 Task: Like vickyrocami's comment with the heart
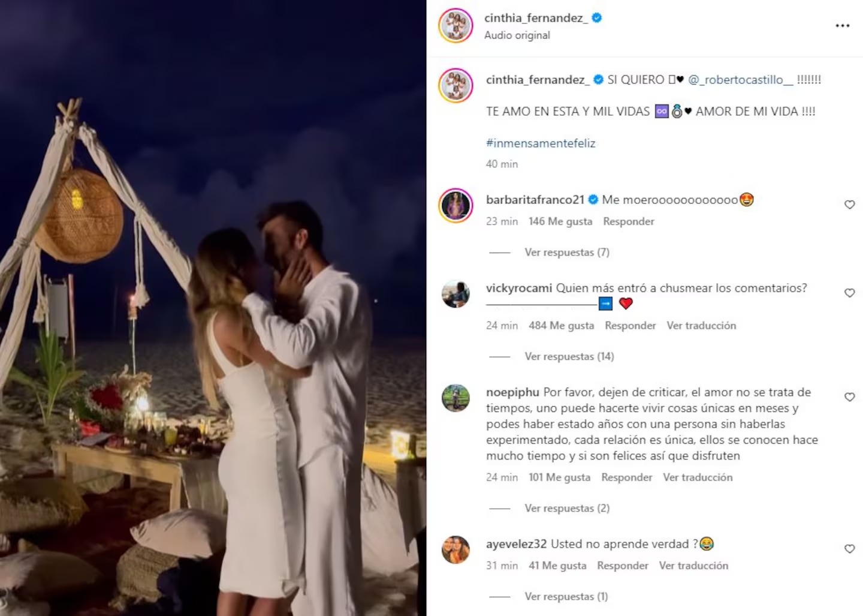tap(849, 293)
